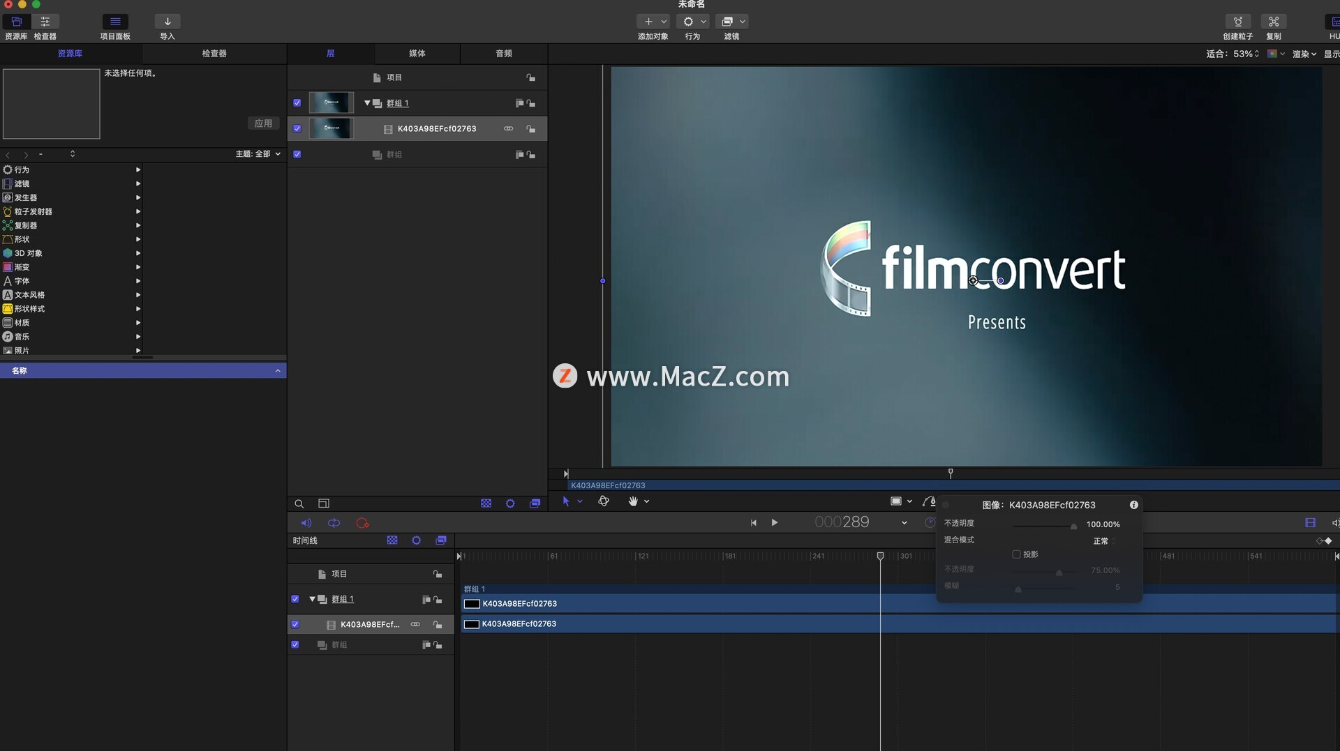This screenshot has height=751, width=1340.
Task: Toggle timeline masks checkerboard icon
Action: pyautogui.click(x=392, y=540)
